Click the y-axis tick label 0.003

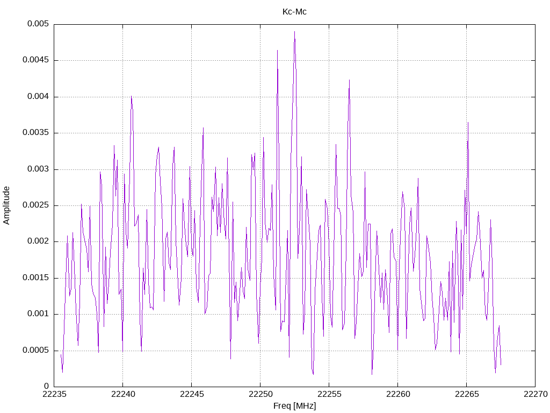point(38,169)
